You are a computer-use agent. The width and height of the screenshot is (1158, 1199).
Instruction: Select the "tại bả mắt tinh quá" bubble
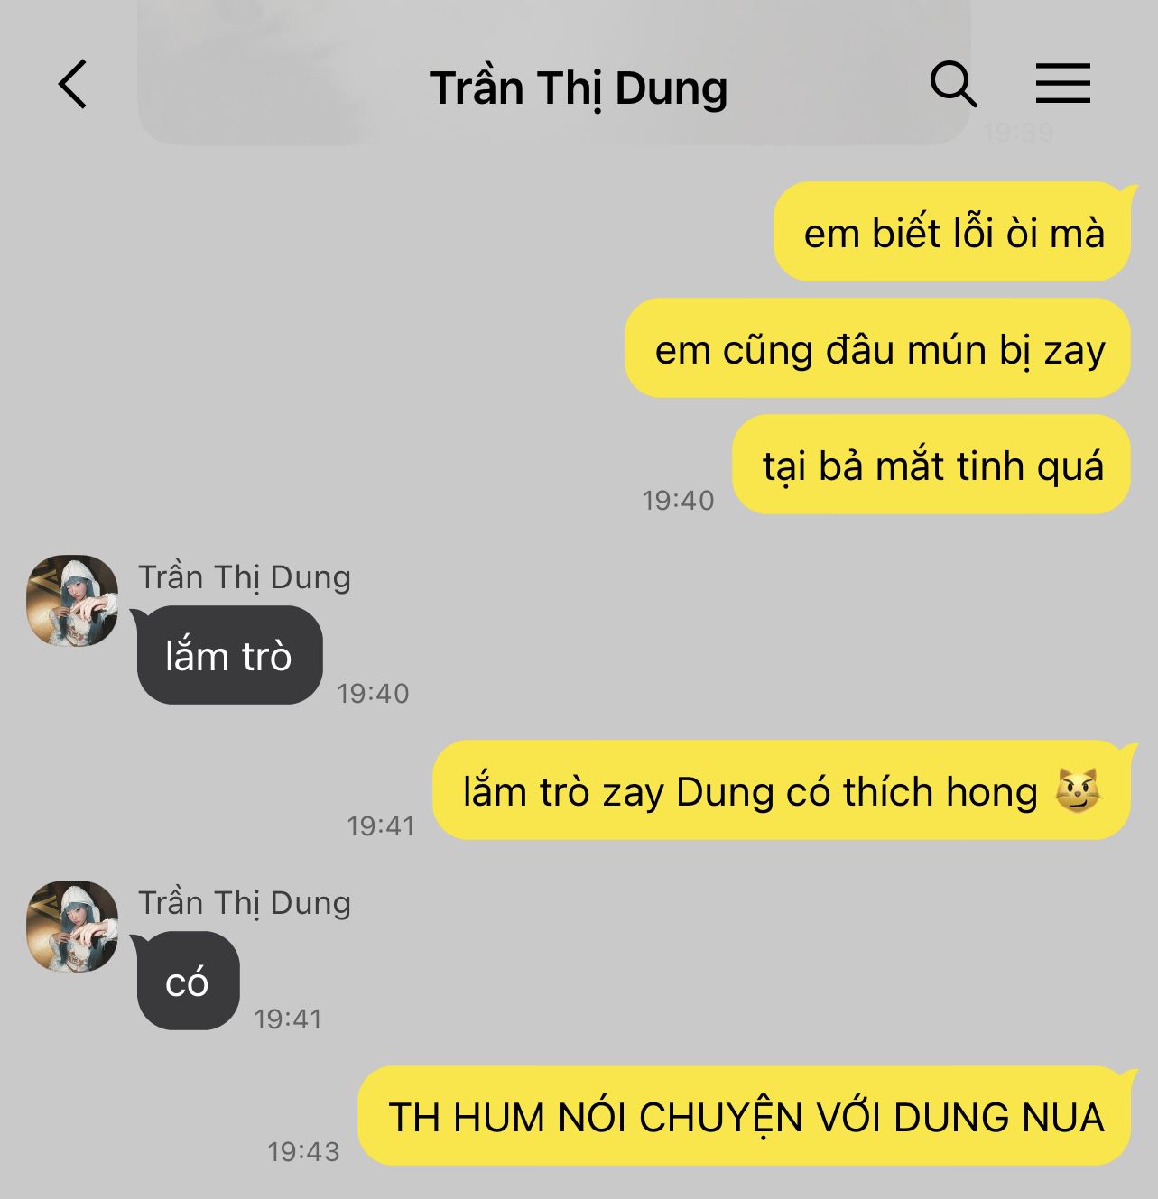tap(932, 465)
